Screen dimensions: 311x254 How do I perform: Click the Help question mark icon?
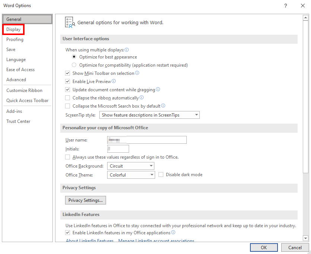(x=286, y=6)
